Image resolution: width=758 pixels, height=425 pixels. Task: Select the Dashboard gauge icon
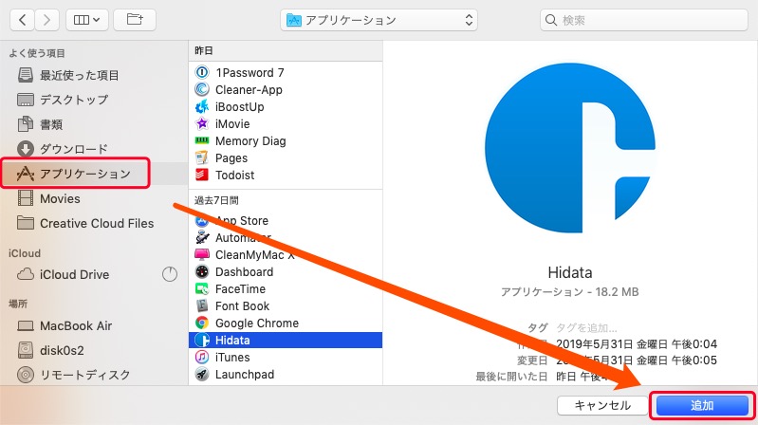[201, 271]
